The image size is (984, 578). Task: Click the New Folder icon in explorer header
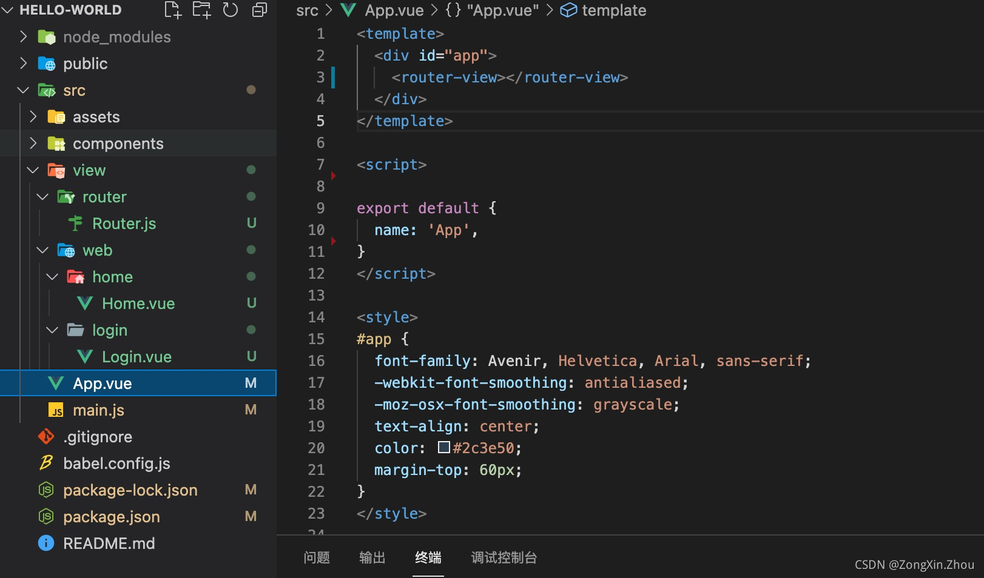pos(201,10)
